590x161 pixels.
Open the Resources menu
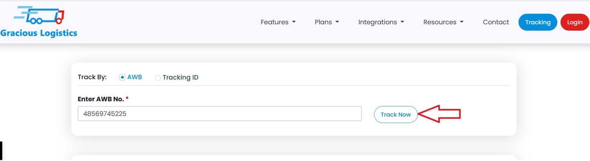coord(440,22)
